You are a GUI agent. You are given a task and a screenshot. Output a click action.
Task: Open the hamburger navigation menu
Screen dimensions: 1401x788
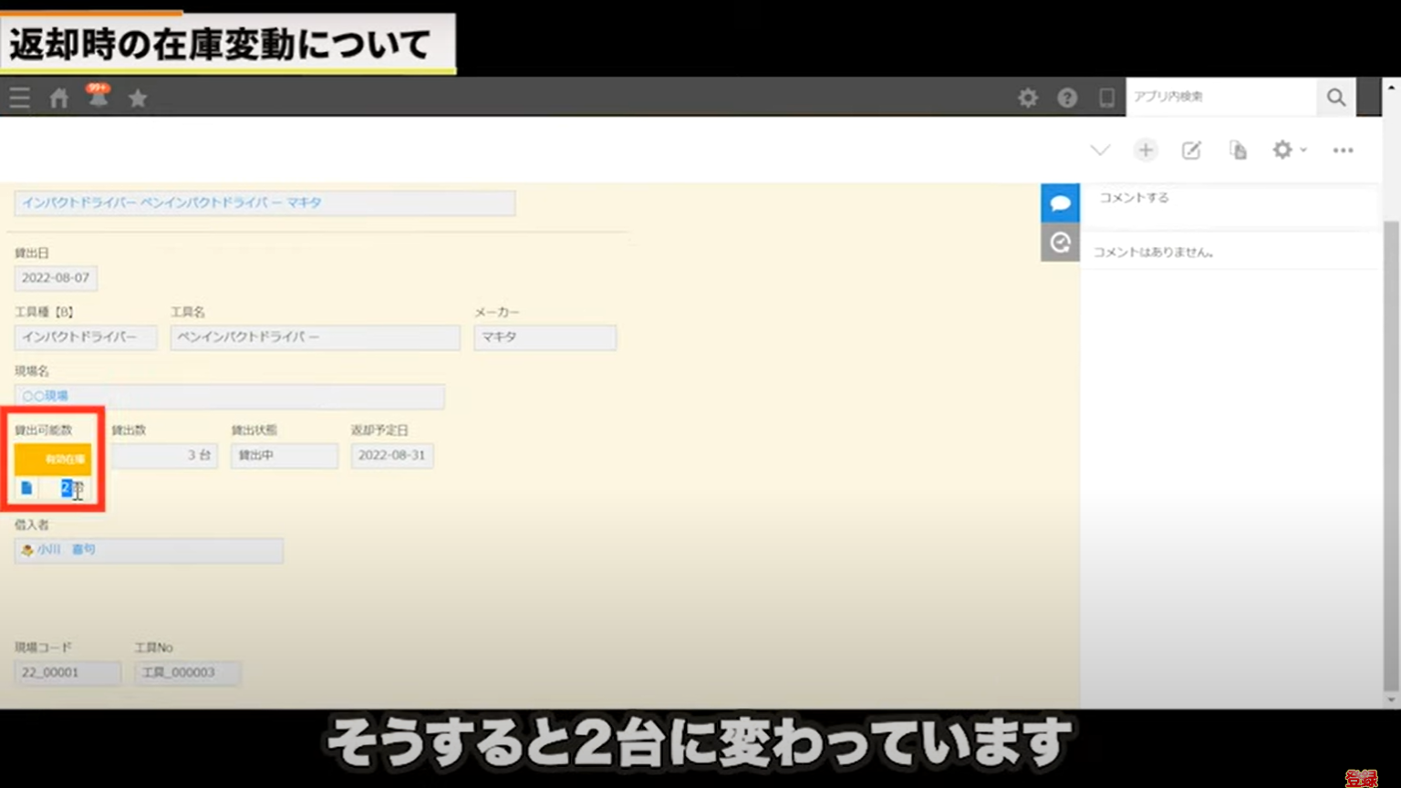pyautogui.click(x=18, y=97)
